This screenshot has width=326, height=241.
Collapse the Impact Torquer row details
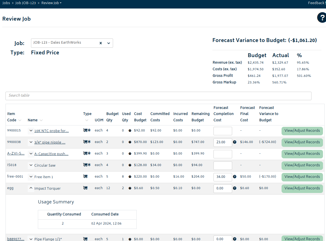coord(30,188)
